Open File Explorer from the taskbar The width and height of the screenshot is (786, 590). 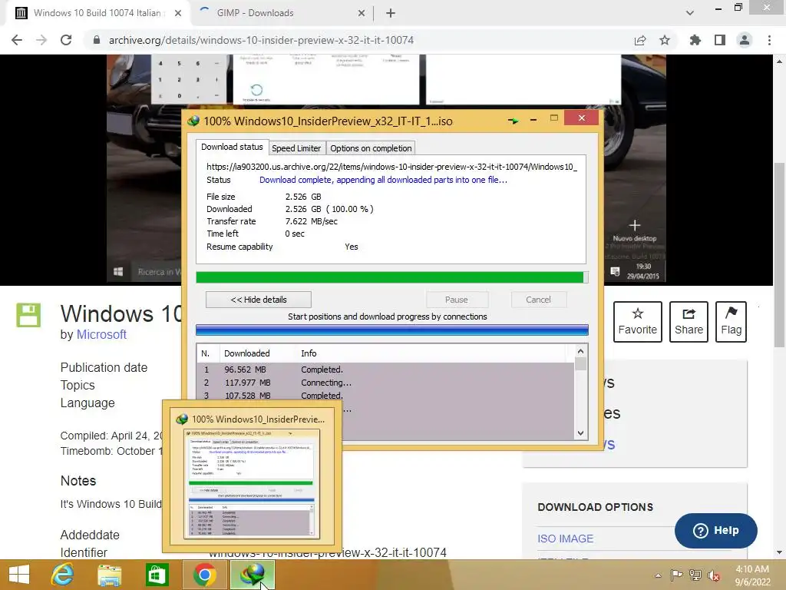[x=109, y=575]
